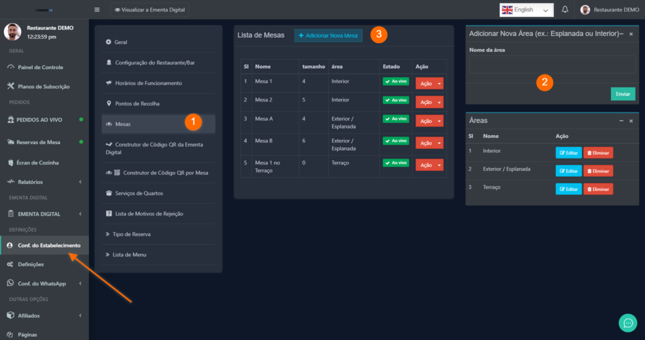The height and width of the screenshot is (340, 645).
Task: Select Horários de Funcionamento settings item
Action: tap(148, 83)
